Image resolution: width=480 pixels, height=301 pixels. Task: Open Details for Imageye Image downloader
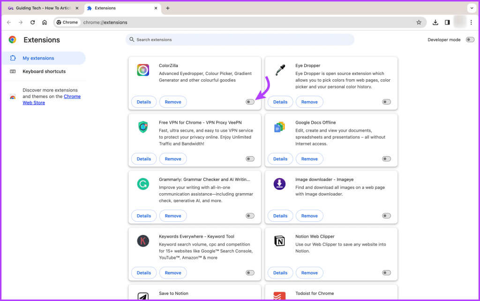(280, 216)
